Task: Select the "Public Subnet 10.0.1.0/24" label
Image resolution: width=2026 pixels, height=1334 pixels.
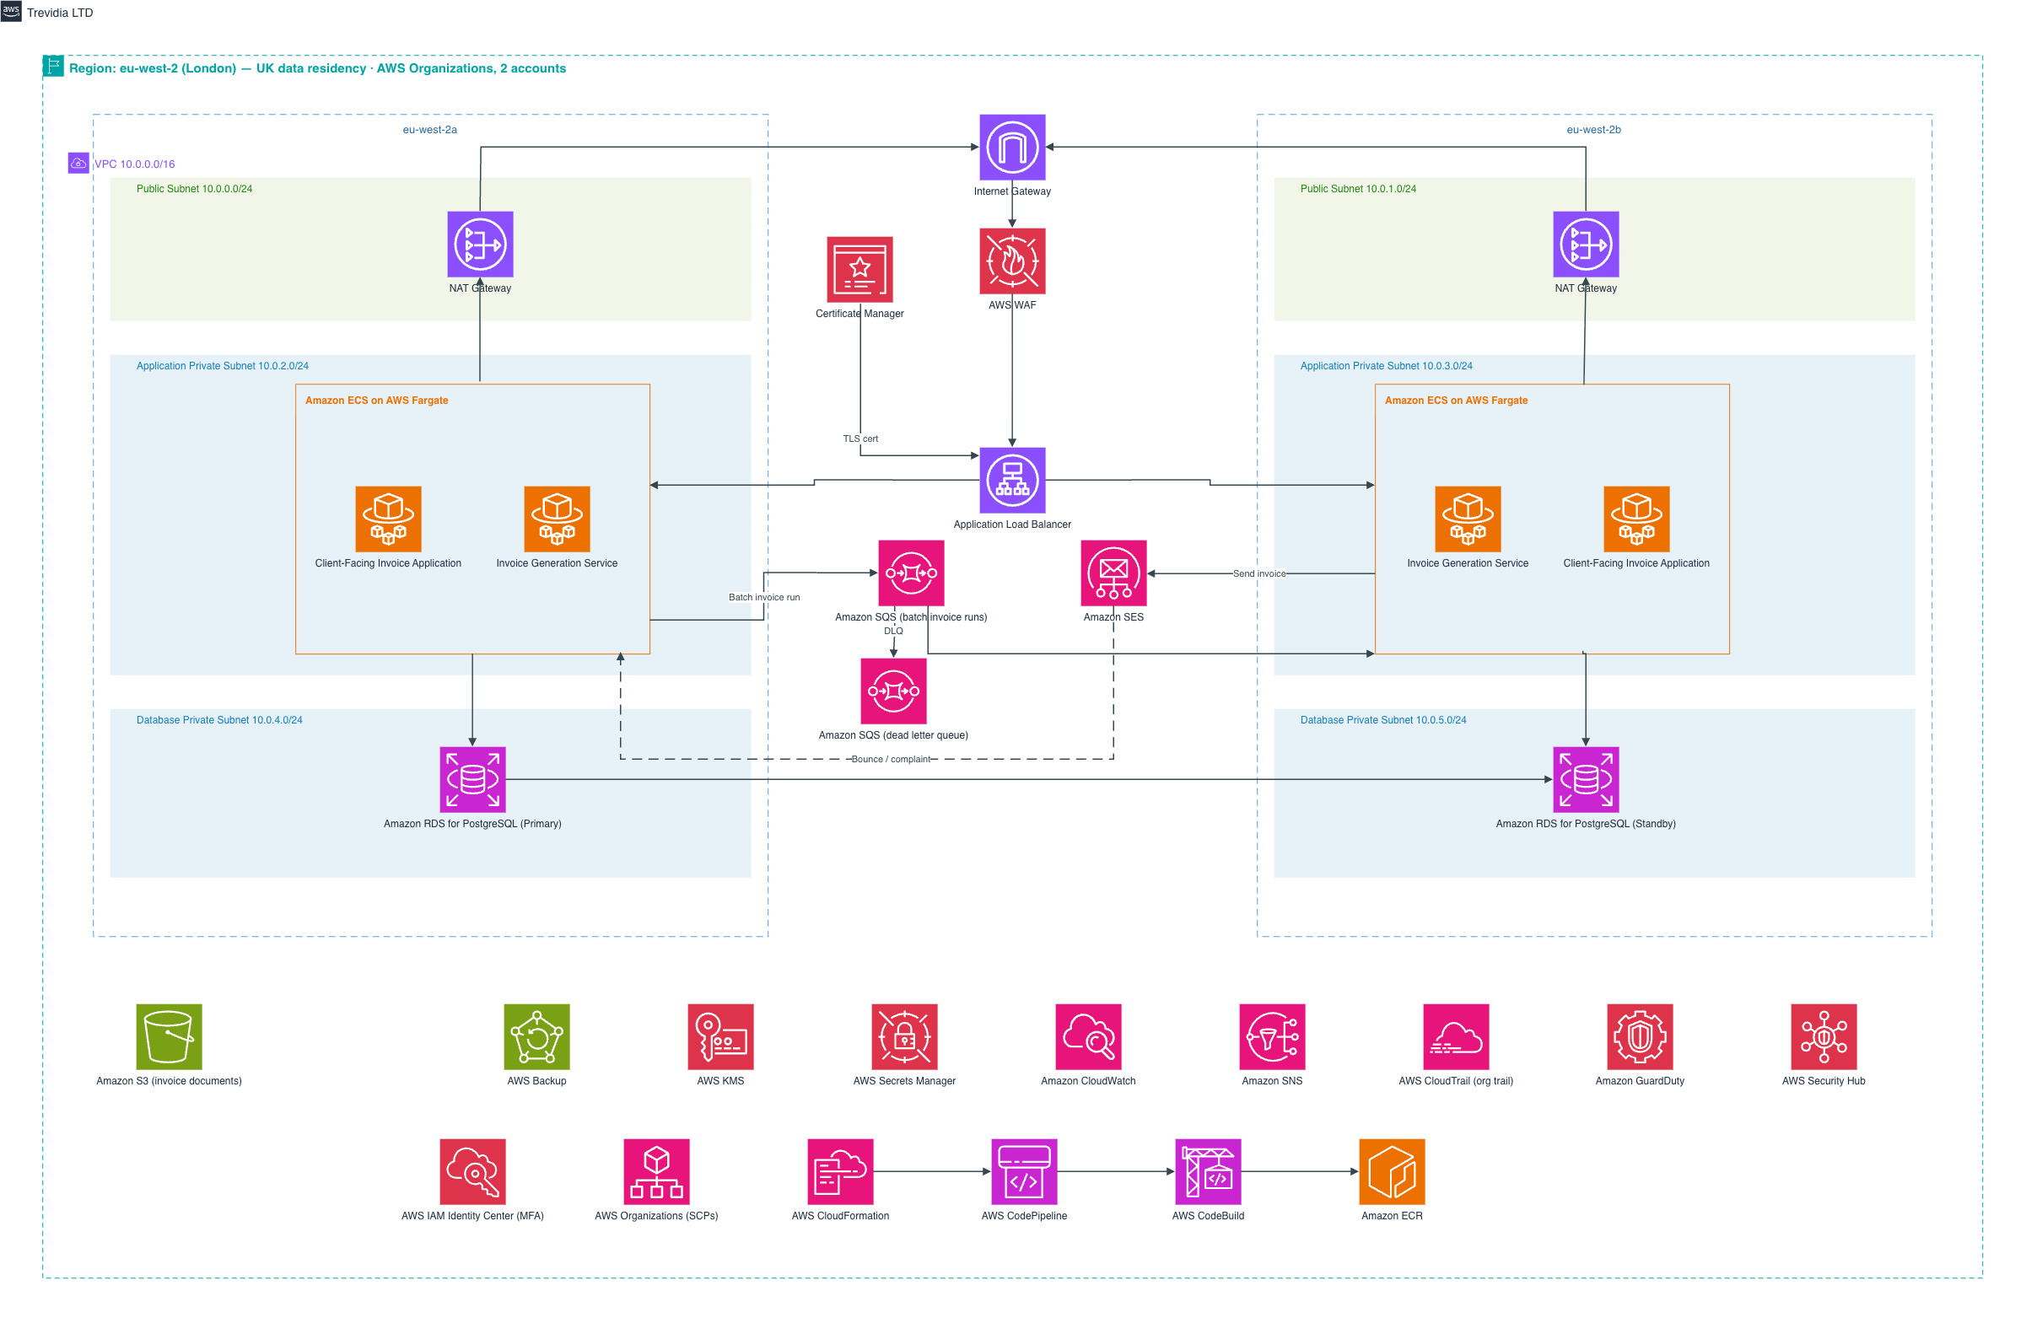Action: click(1358, 189)
